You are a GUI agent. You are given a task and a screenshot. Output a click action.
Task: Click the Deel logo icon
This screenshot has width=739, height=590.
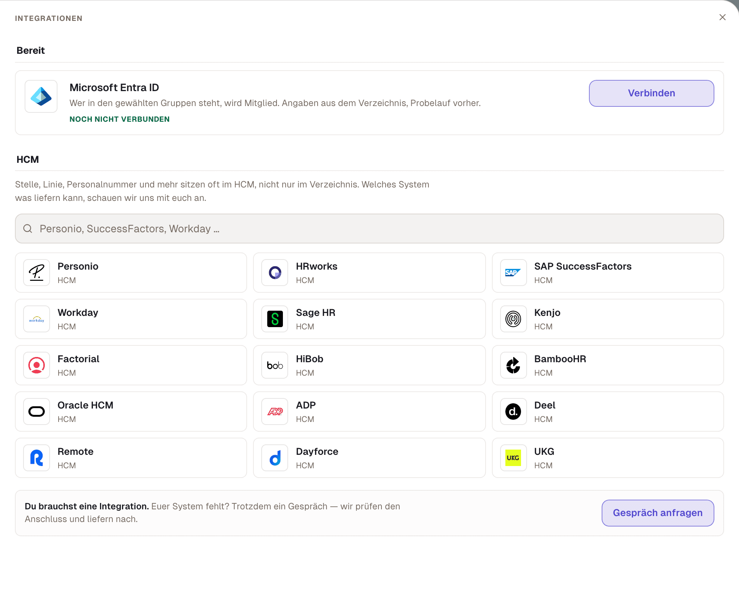(x=513, y=412)
